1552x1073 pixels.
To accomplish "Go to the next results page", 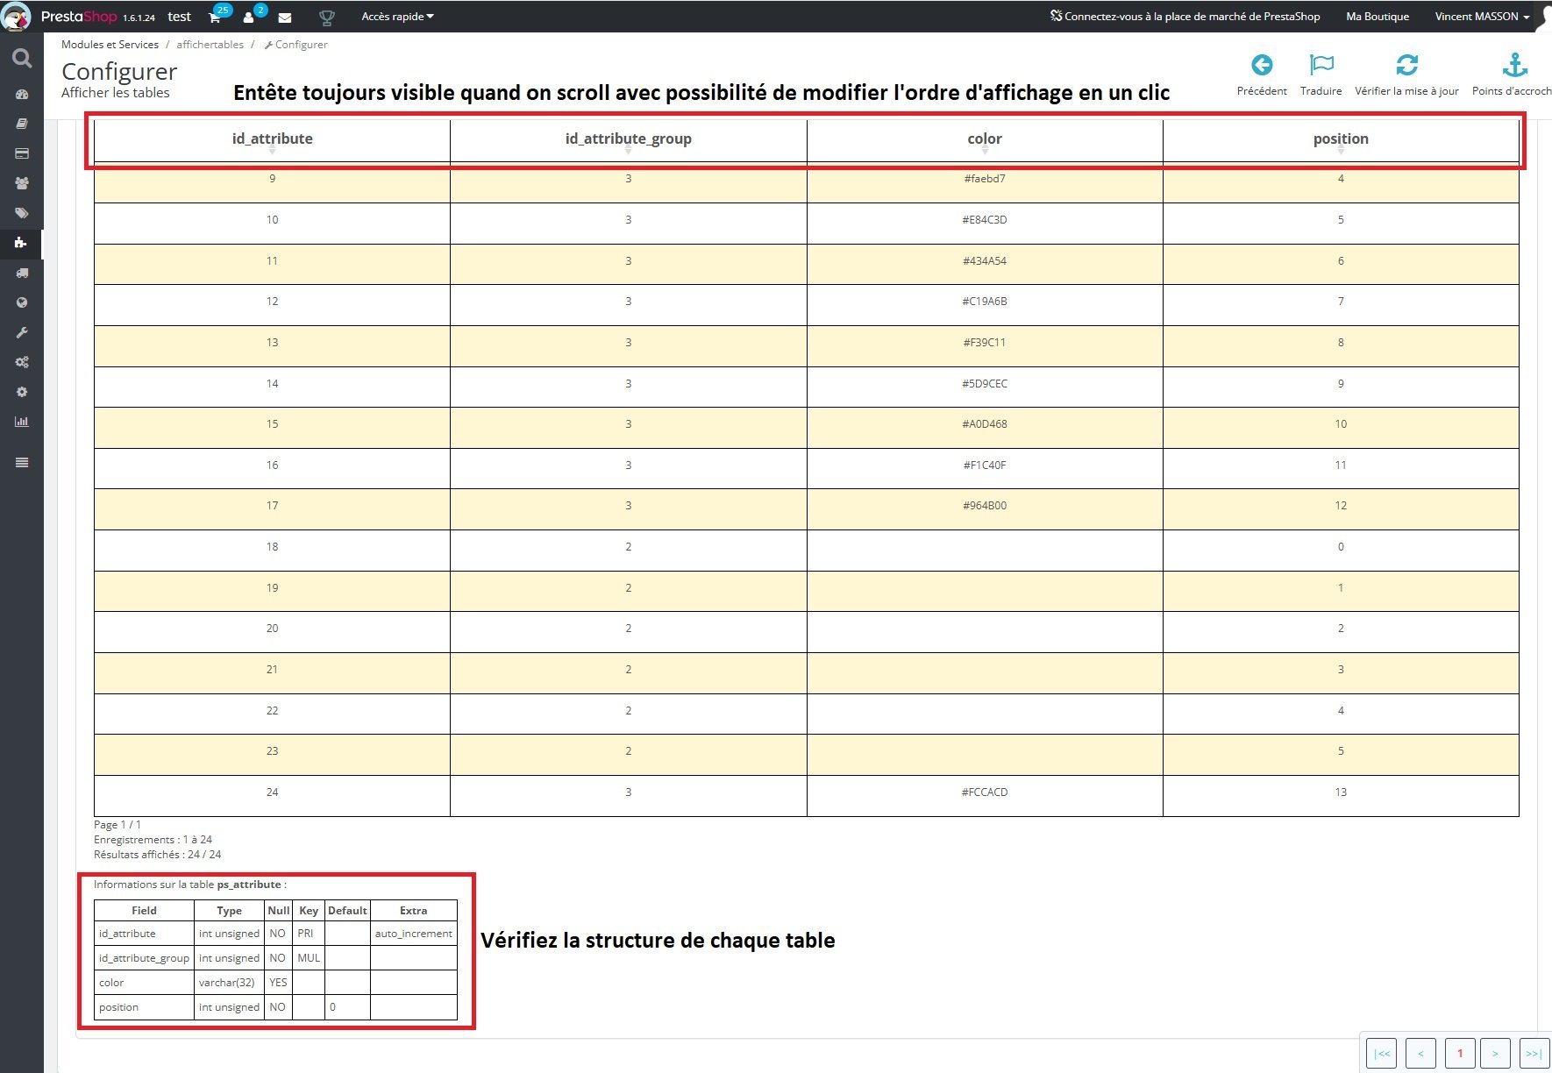I will [1495, 1054].
